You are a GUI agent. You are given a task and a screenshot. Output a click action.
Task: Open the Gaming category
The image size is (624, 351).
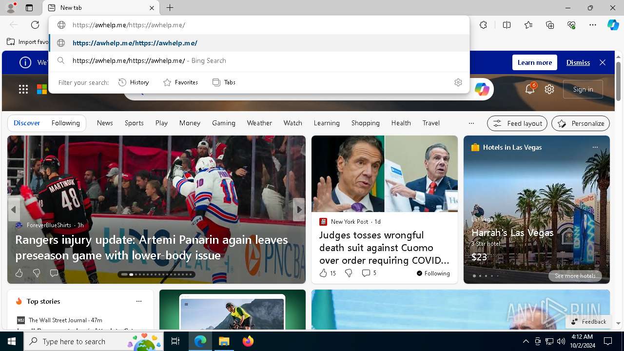[x=224, y=123]
